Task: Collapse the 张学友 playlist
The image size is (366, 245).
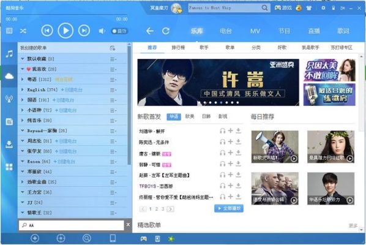Action: [23, 151]
